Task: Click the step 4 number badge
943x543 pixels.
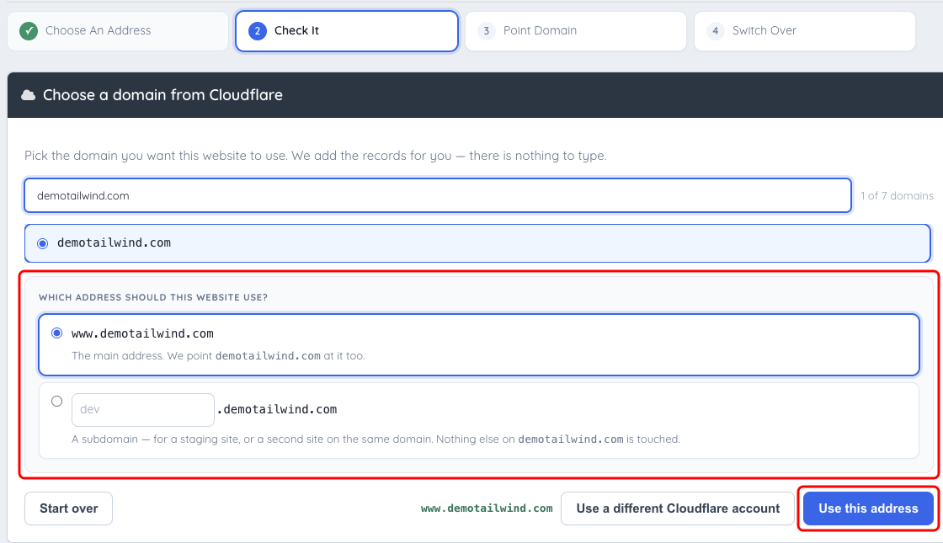Action: coord(715,30)
